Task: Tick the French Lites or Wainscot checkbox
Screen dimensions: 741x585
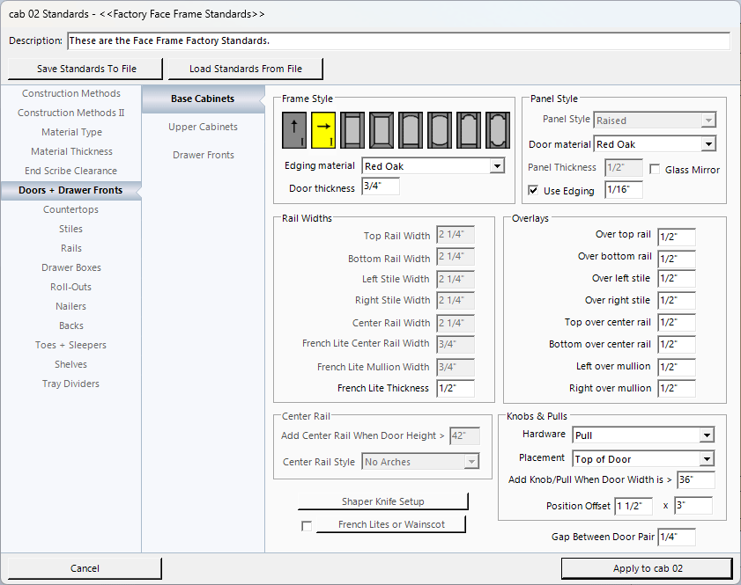Action: (307, 526)
